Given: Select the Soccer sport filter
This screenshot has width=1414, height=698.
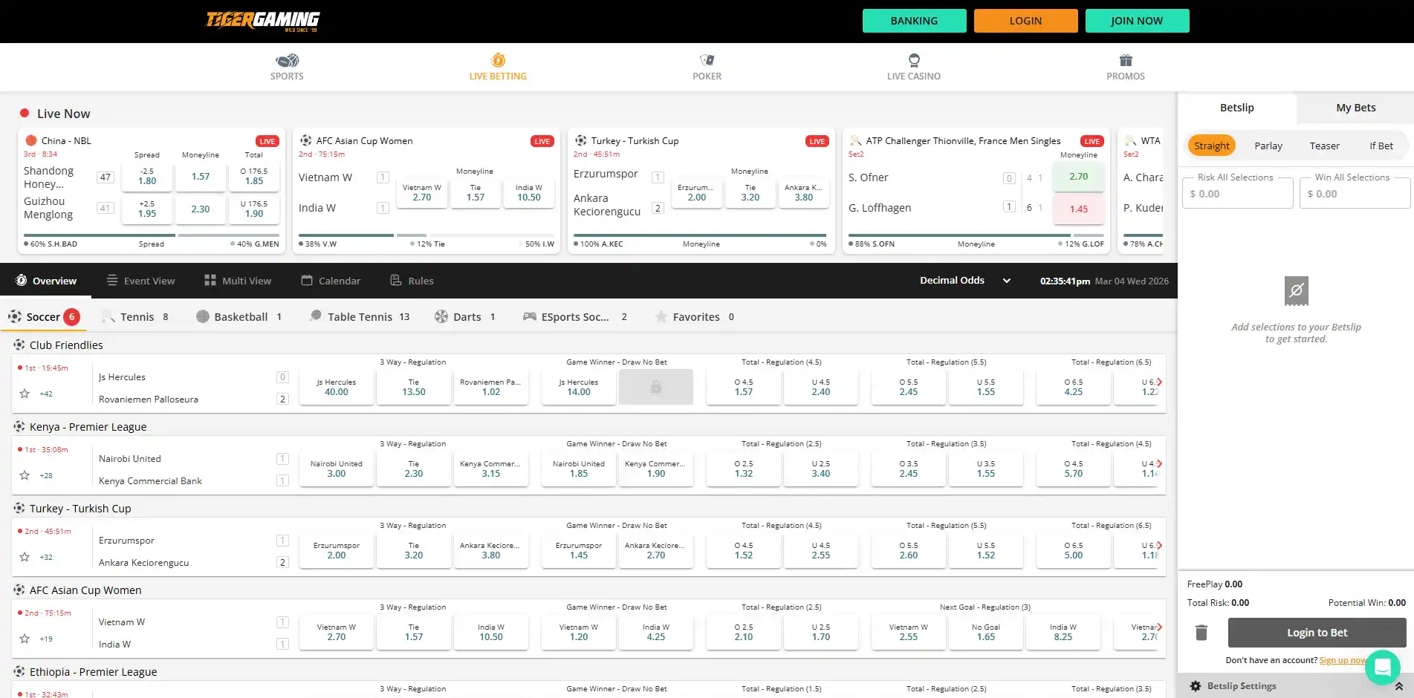Looking at the screenshot, I should click(44, 317).
